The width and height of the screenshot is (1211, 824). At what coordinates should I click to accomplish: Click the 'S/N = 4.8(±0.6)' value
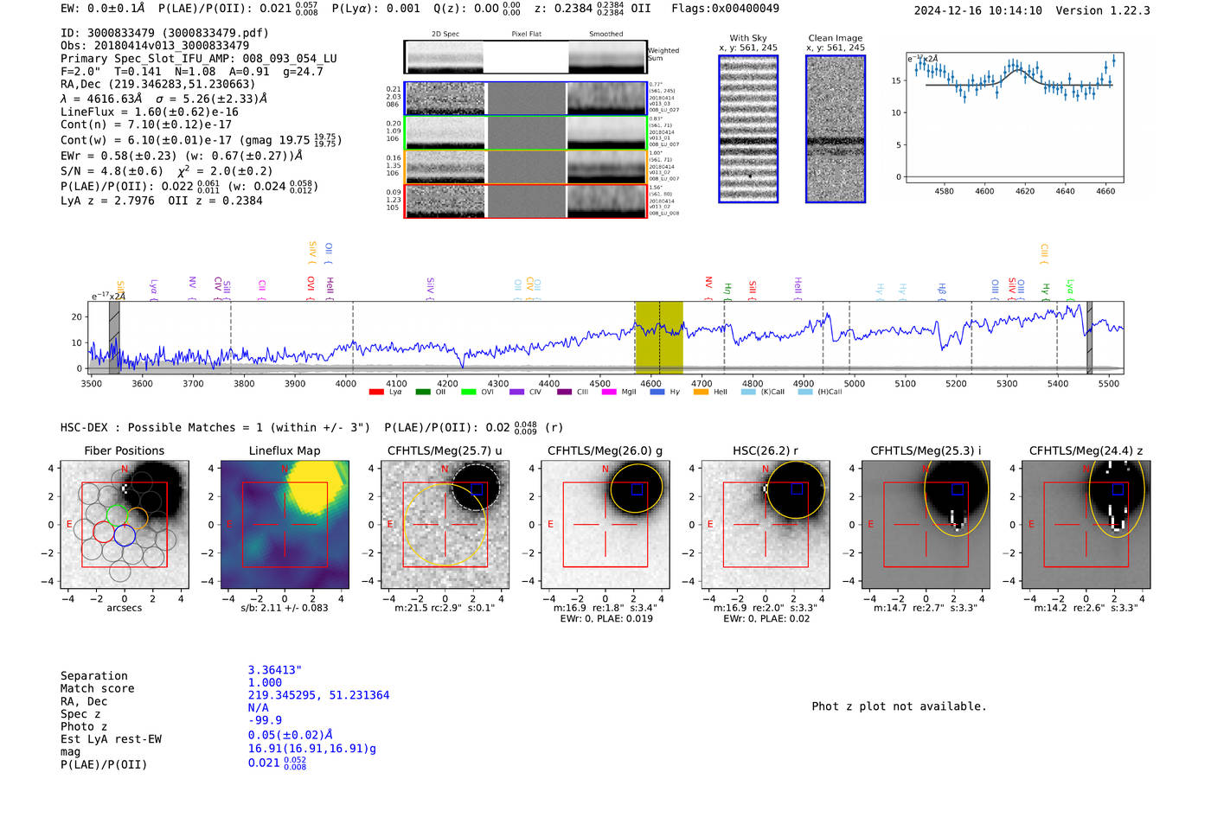[112, 171]
